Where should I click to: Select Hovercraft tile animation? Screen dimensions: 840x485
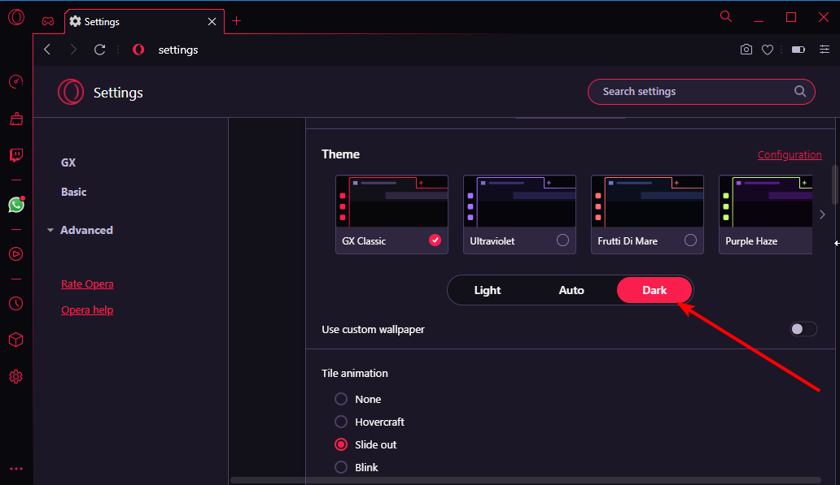click(342, 422)
